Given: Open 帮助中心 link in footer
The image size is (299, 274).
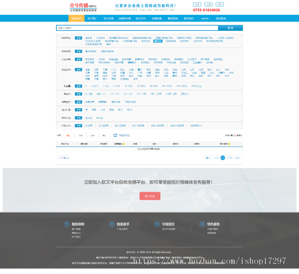Looking at the screenshot, I should pos(76,233).
